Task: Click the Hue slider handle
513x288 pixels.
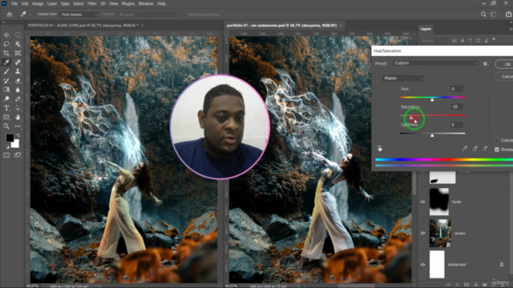Action: coord(432,99)
